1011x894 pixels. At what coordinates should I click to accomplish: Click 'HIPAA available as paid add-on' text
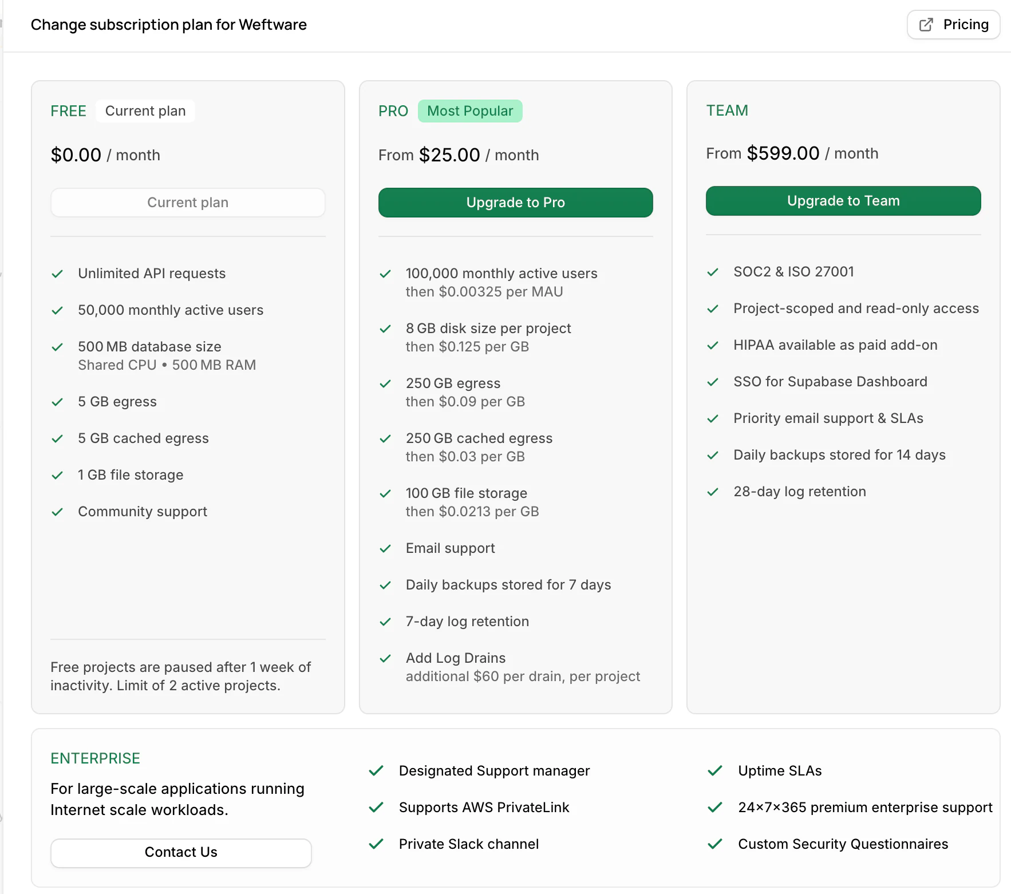835,345
